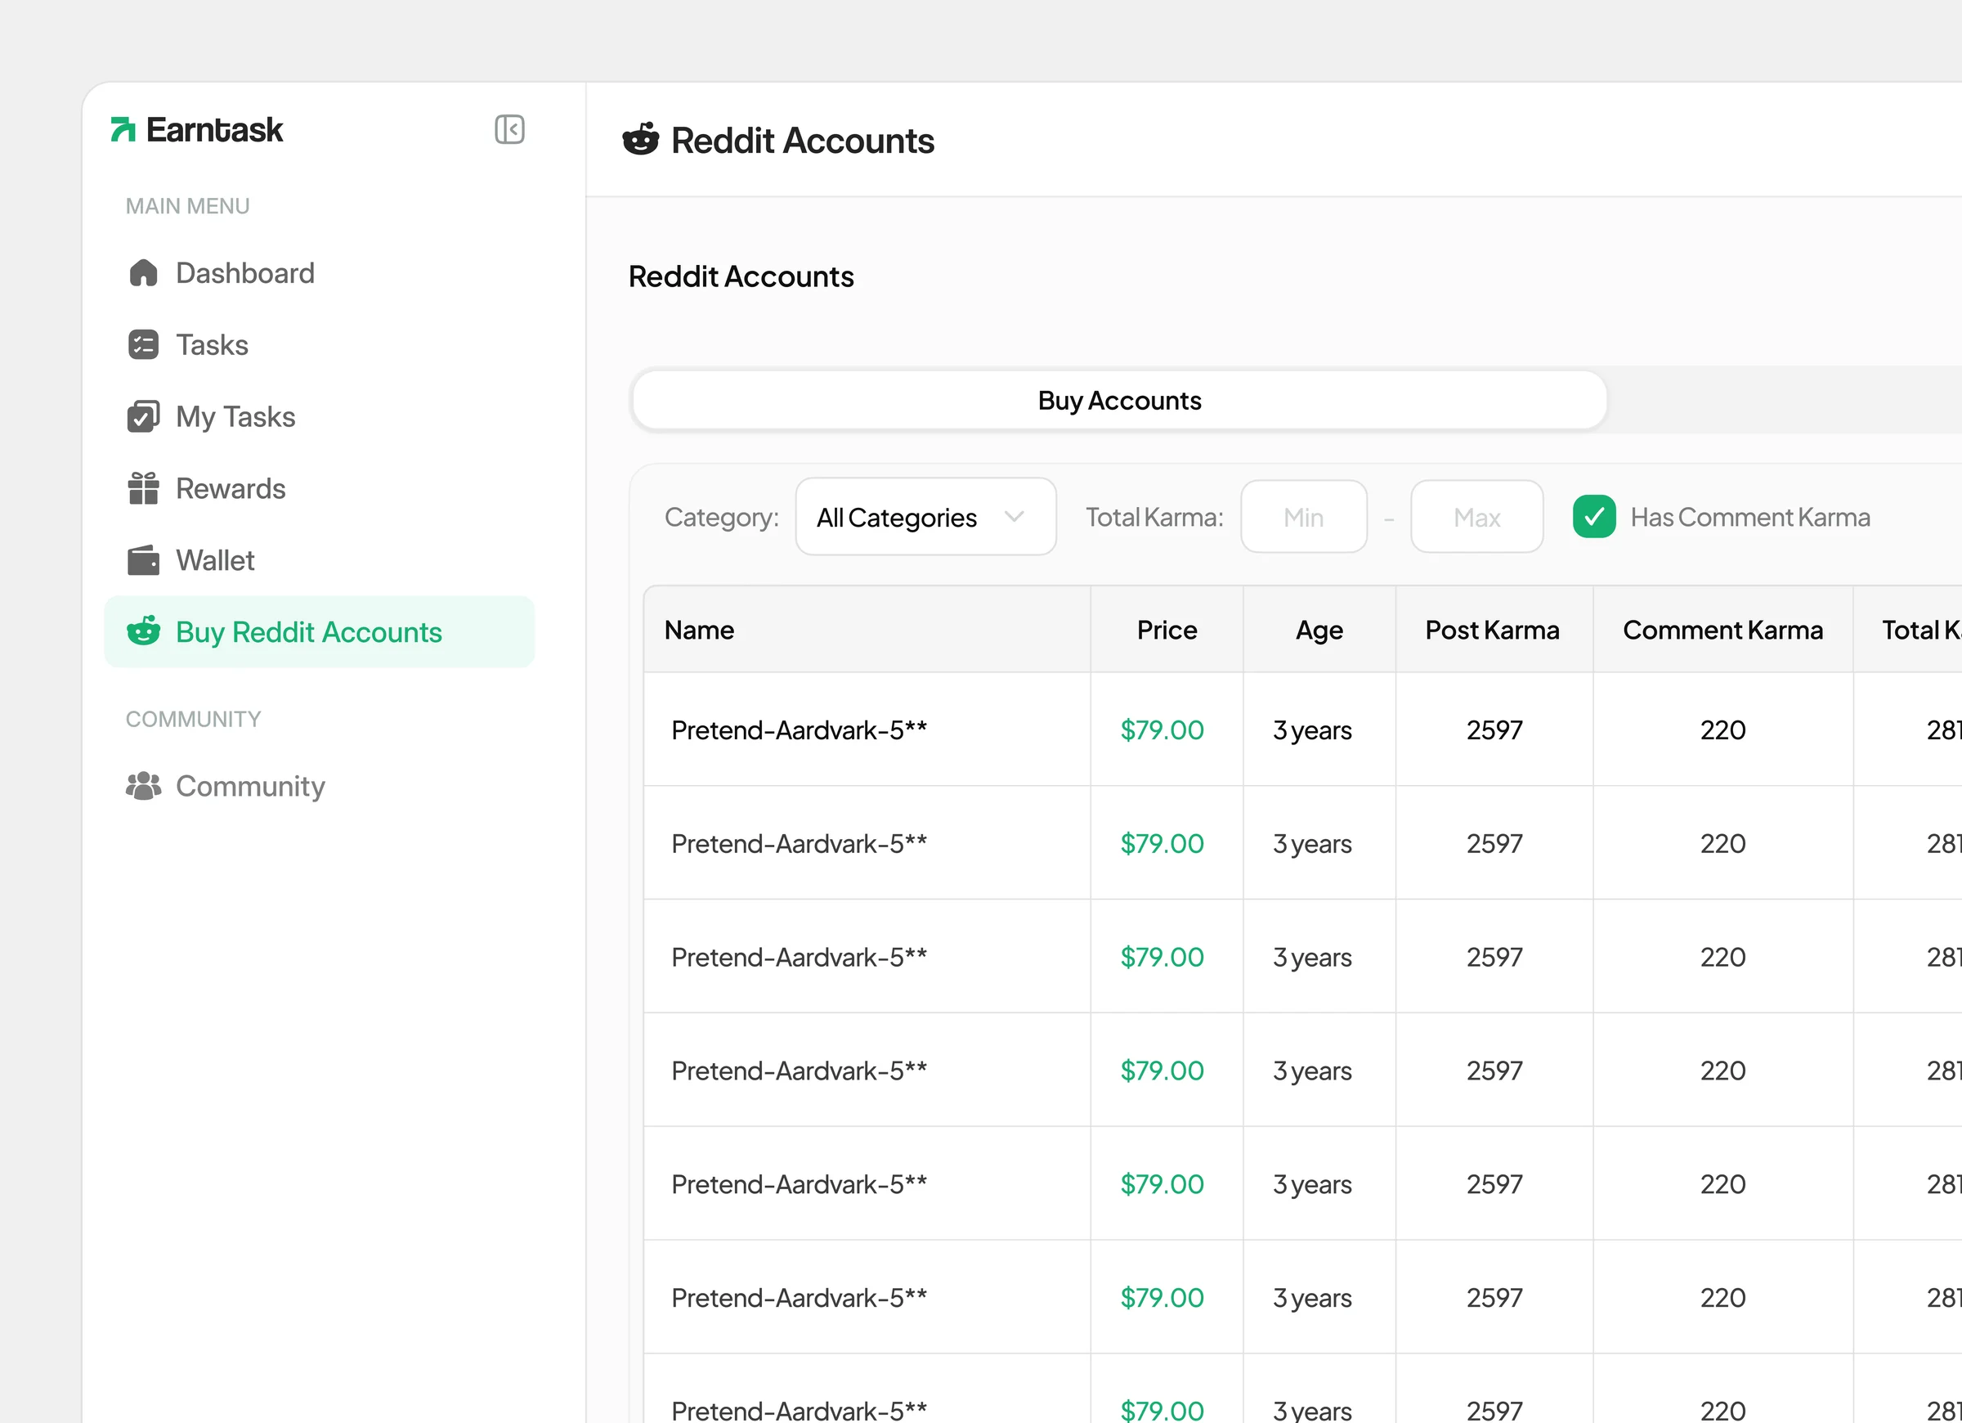Screen dimensions: 1962x1423
Task: Click the Wallet icon
Action: pyautogui.click(x=143, y=560)
